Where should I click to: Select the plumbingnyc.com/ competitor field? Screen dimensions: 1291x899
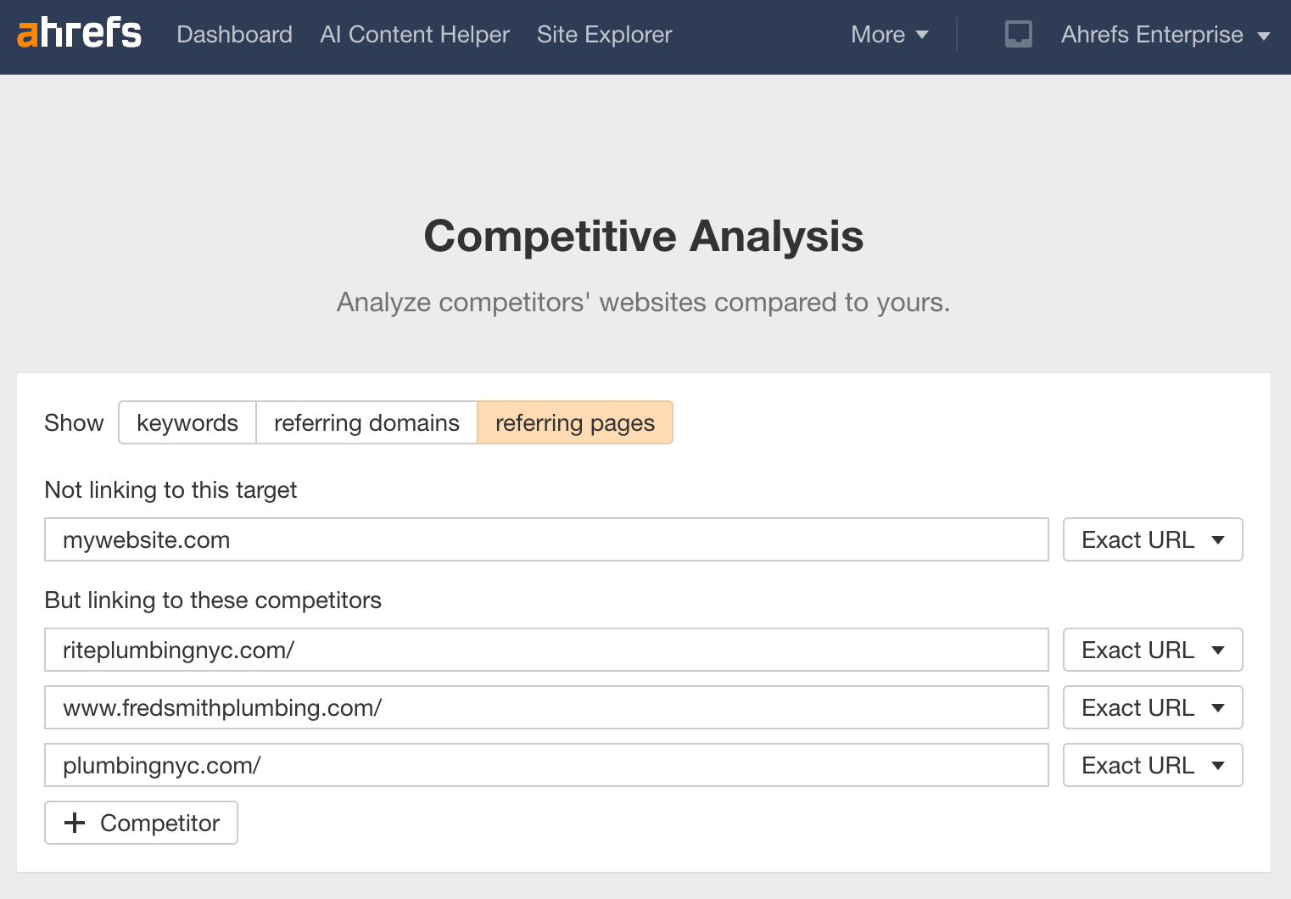(x=546, y=765)
